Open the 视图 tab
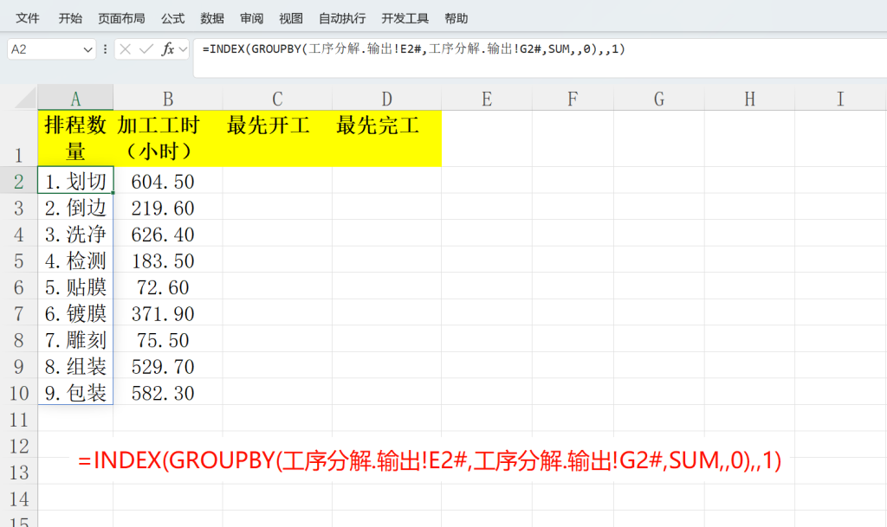Screen dimensions: 887x527 (x=291, y=19)
